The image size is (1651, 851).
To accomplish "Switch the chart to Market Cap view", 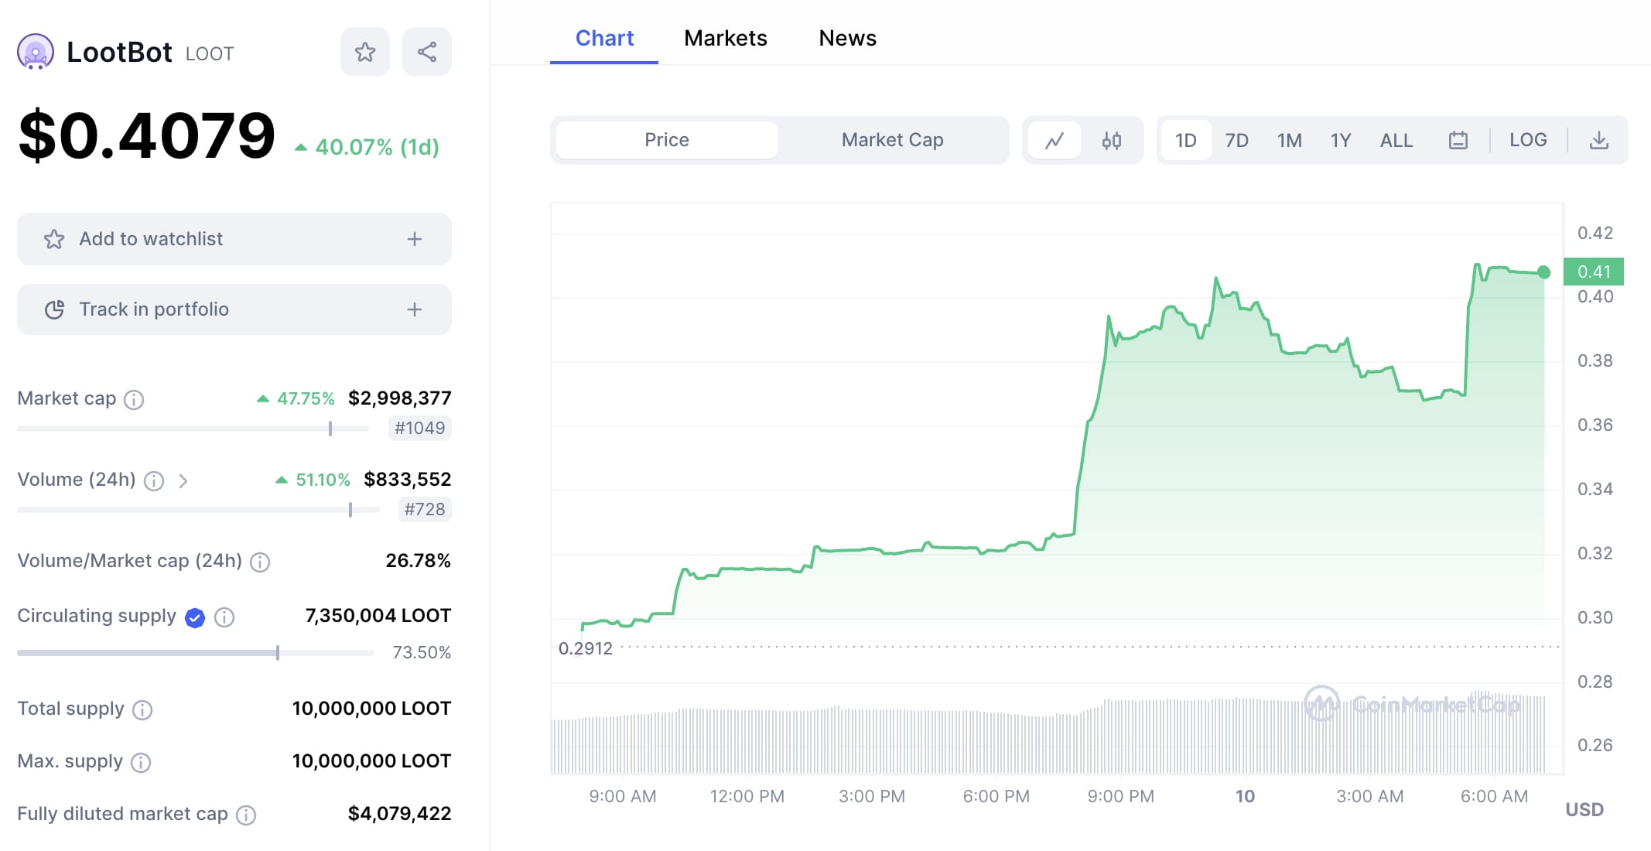I will 891,140.
